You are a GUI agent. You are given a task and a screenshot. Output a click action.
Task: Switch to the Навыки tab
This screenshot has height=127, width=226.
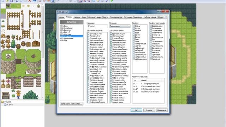click(x=77, y=17)
